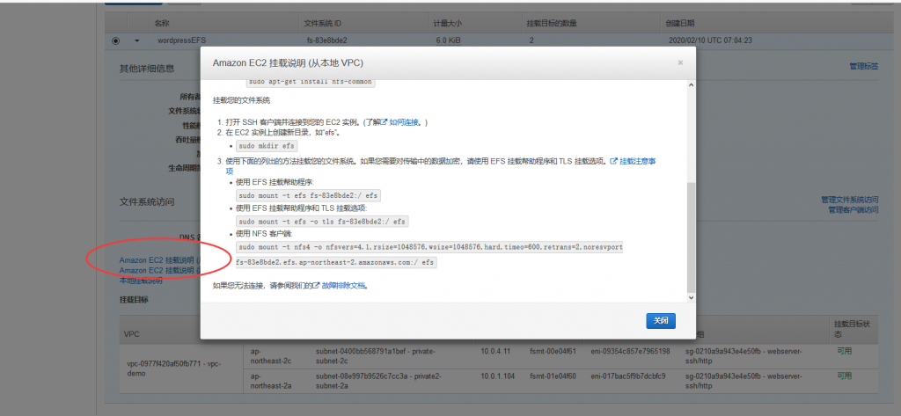Click 可用 status in the fsmt-00e04f61 row
This screenshot has width=901, height=416.
(x=845, y=351)
